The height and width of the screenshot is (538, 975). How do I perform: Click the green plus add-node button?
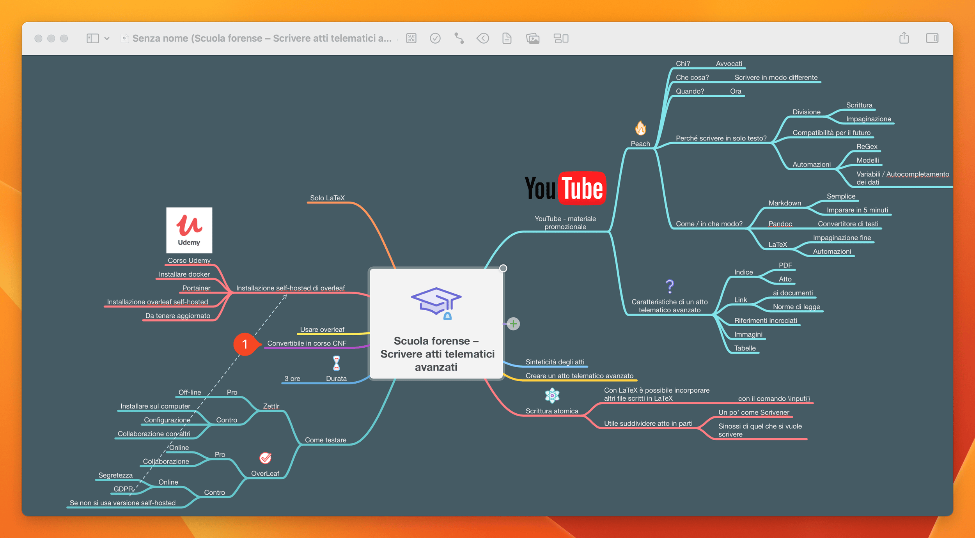click(x=513, y=324)
